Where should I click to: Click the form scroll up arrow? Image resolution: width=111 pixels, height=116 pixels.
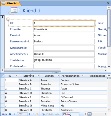109,8
